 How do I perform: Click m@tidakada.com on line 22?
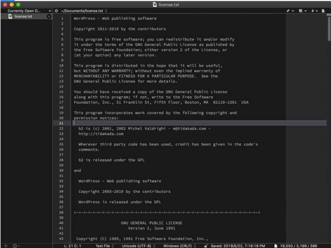point(189,128)
